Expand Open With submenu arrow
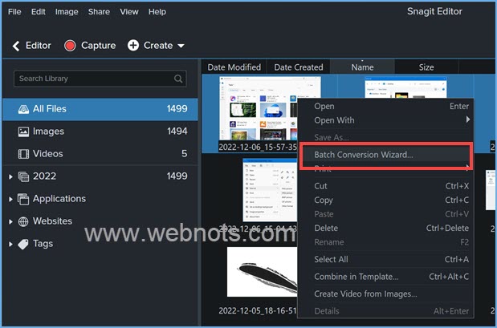Screen dimensions: 497x328 click(468, 119)
